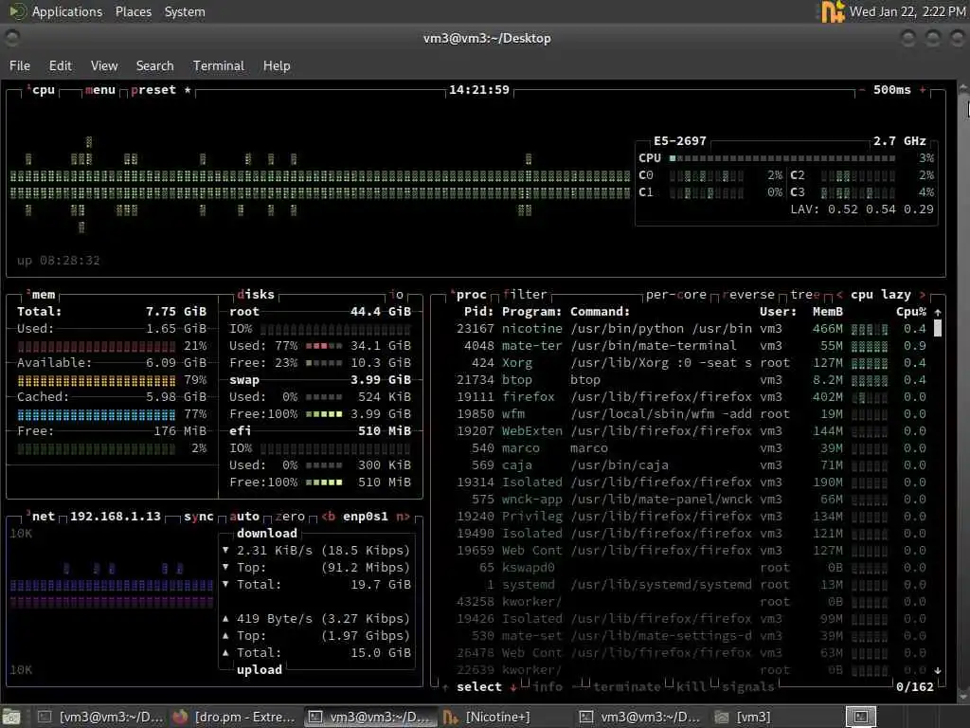Click the Nicotine+ tray icon
The width and height of the screenshot is (970, 728).
click(x=832, y=11)
